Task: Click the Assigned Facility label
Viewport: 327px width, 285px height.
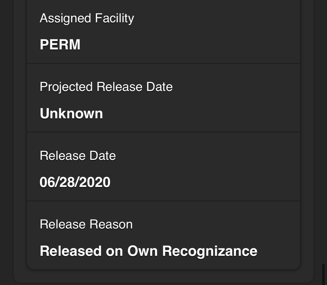Action: (87, 18)
